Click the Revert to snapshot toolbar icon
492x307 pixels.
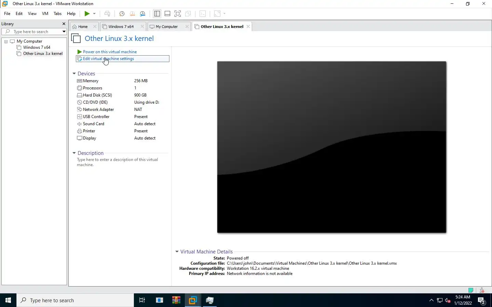pyautogui.click(x=132, y=14)
